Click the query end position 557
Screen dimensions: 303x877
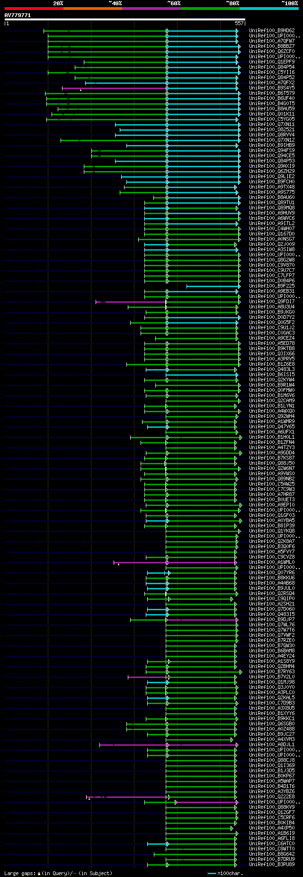[x=239, y=23]
